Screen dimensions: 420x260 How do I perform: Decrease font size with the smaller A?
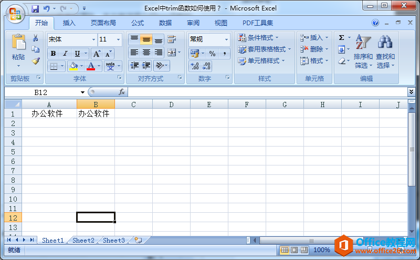point(108,54)
